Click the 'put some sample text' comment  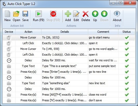102,66
